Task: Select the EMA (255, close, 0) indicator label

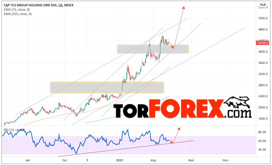Action: 18,14
